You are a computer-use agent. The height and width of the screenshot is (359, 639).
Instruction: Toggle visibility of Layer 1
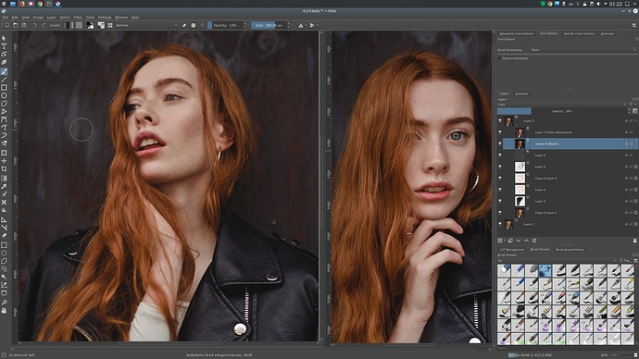(500, 224)
